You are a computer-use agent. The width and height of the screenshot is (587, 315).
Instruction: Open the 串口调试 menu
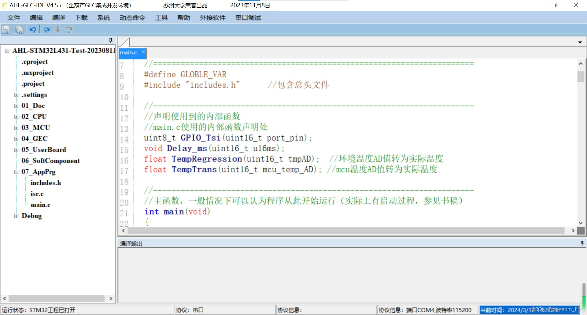[248, 17]
